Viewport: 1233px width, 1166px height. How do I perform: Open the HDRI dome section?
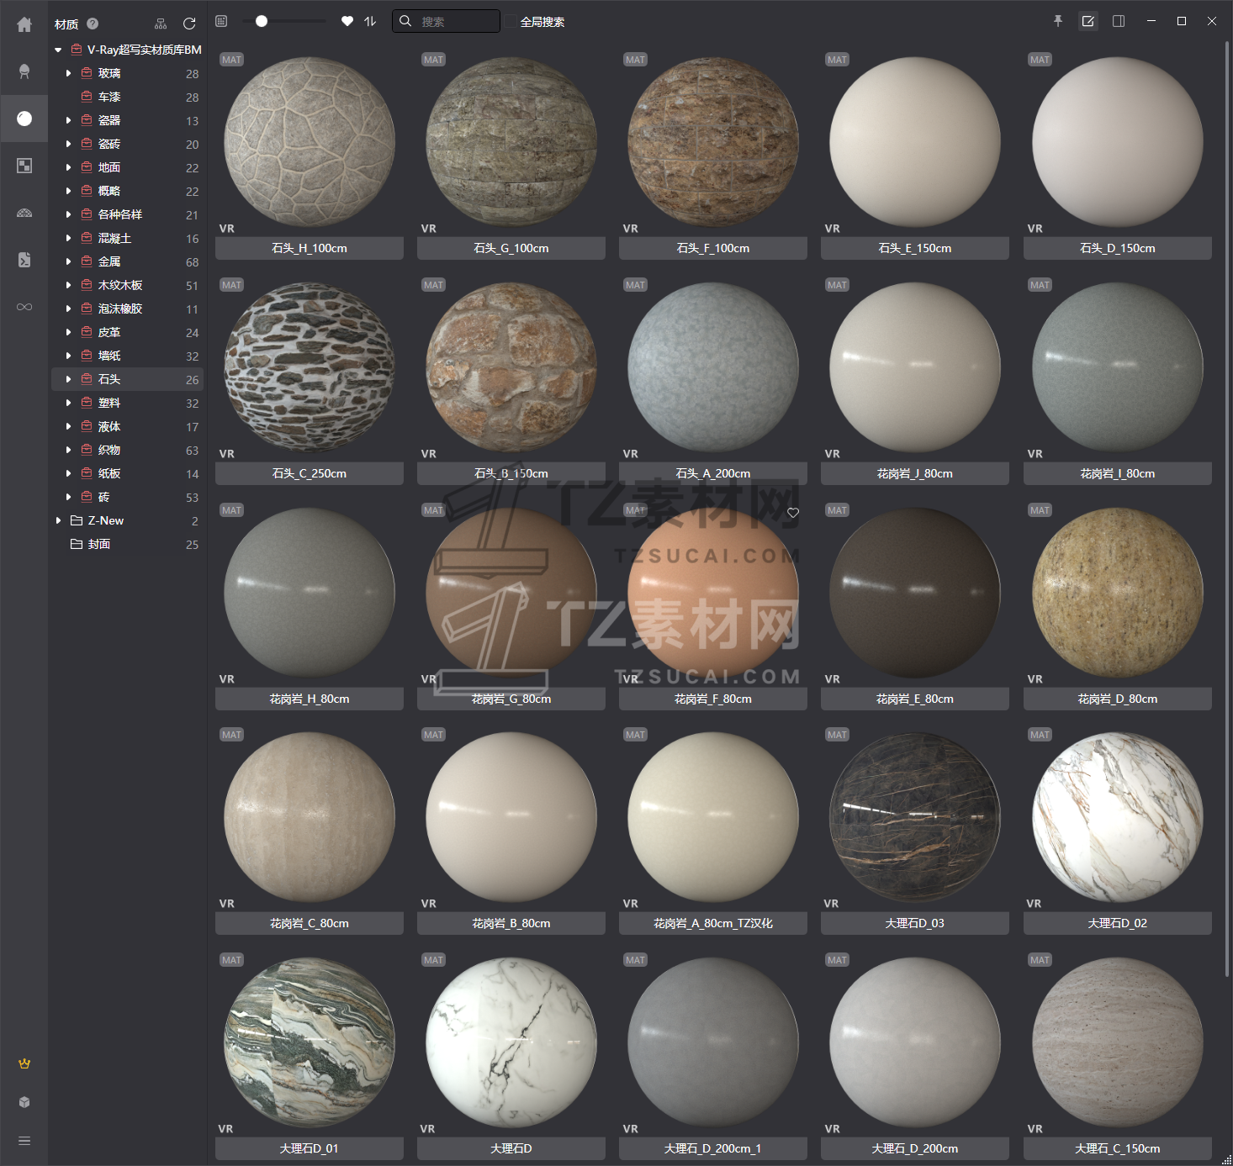[24, 213]
